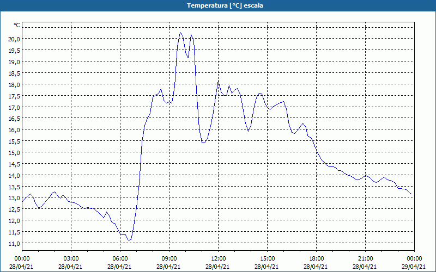Click the 18:00 time axis label
The height and width of the screenshot is (272, 436).
tap(317, 259)
